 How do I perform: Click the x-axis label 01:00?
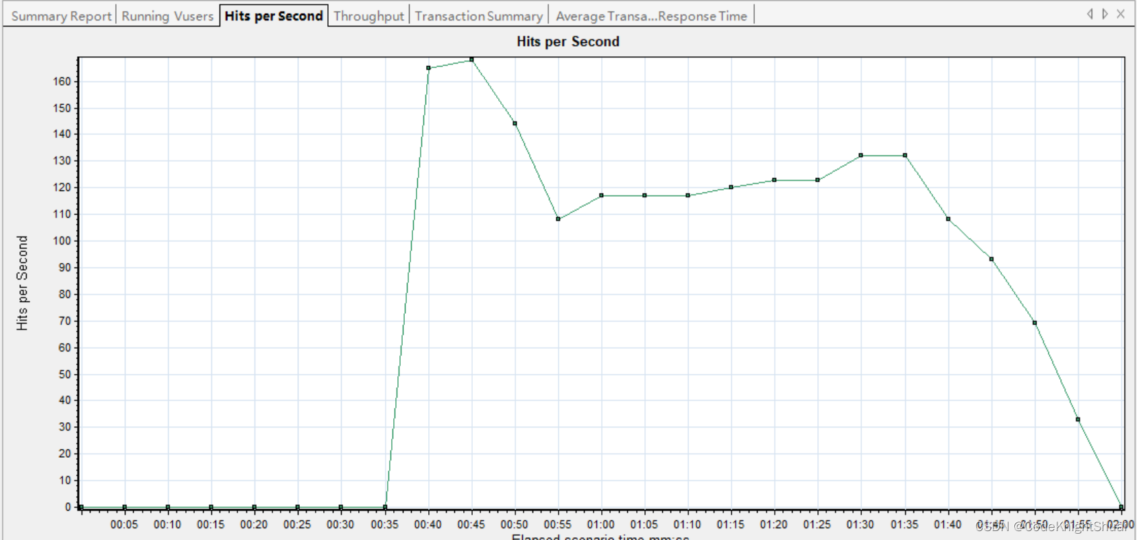coord(601,525)
